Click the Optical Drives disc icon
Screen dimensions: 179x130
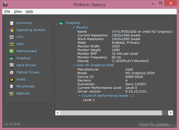click(12, 72)
